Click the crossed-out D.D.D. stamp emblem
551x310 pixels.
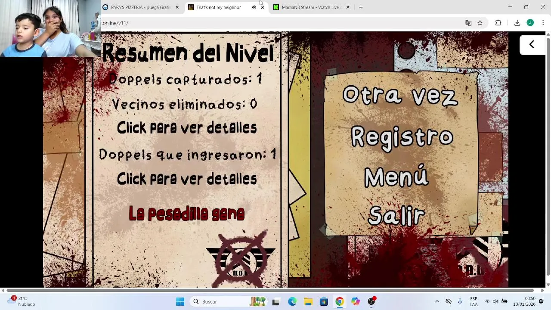241,258
